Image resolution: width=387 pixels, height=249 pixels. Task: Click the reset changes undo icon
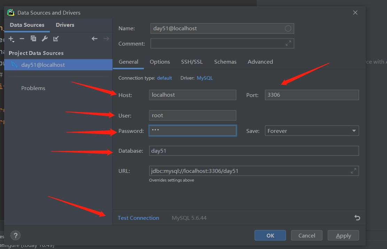pos(357,218)
